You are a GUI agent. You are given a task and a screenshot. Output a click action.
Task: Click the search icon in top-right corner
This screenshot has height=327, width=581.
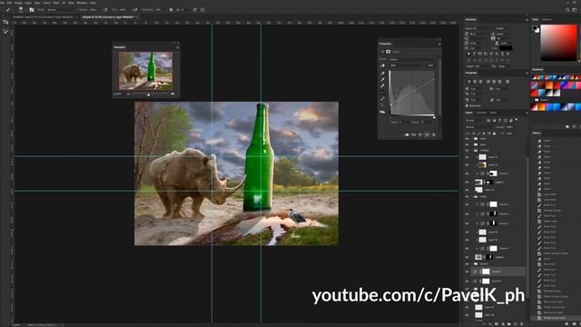(567, 10)
